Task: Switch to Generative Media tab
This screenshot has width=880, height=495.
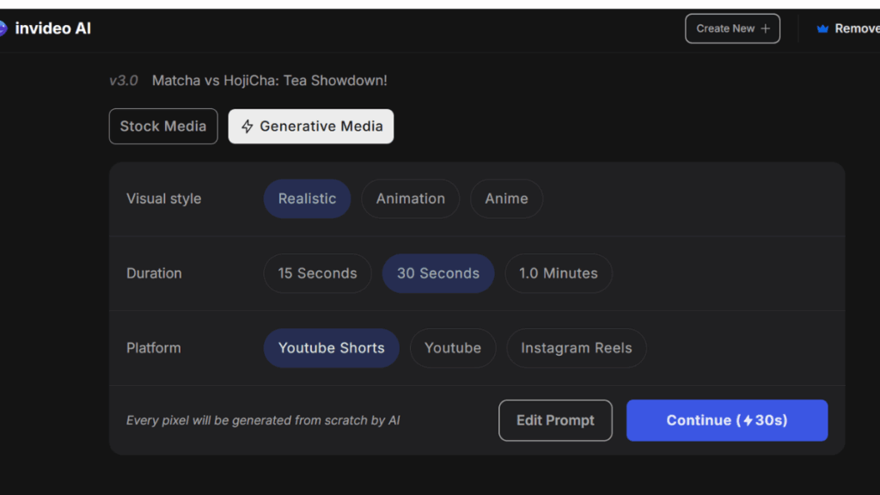Action: point(311,126)
